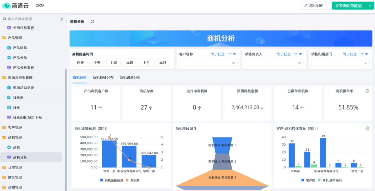Toggle 客户数 legend series

308,180
